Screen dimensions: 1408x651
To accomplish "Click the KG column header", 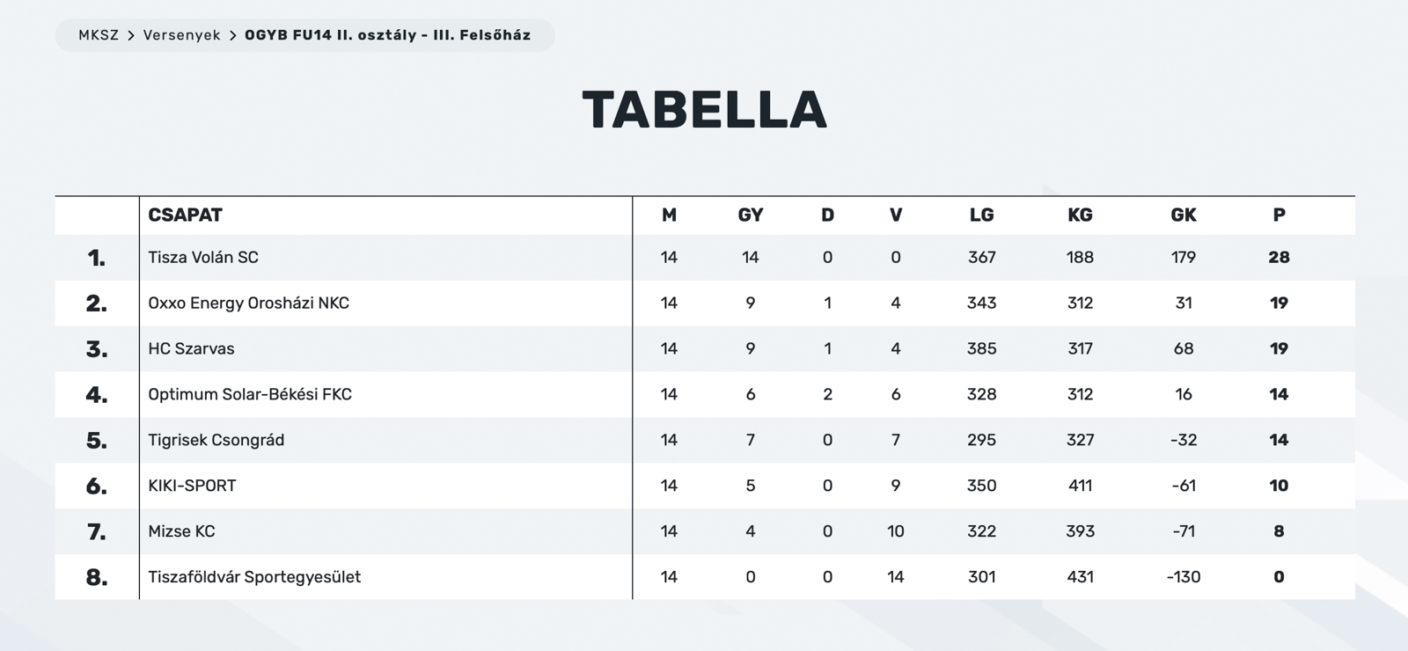I will pos(1080,216).
